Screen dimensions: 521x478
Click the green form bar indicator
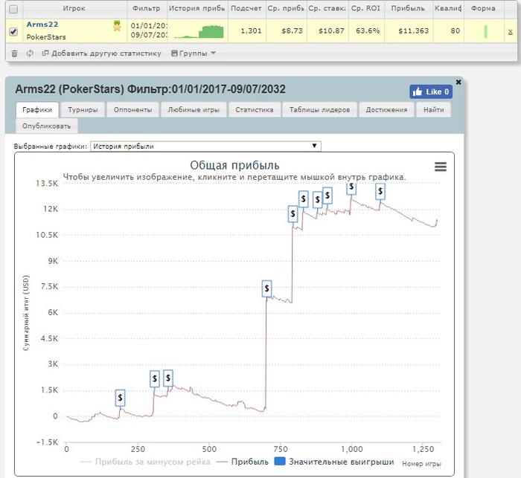click(x=485, y=31)
